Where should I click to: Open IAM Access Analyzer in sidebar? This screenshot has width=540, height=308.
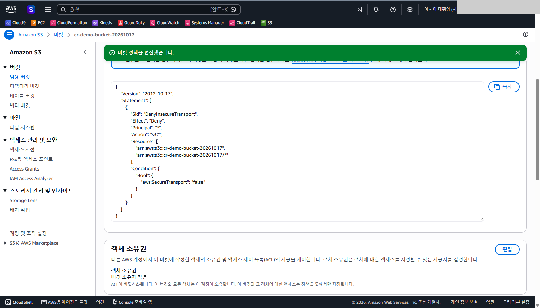[x=31, y=178]
